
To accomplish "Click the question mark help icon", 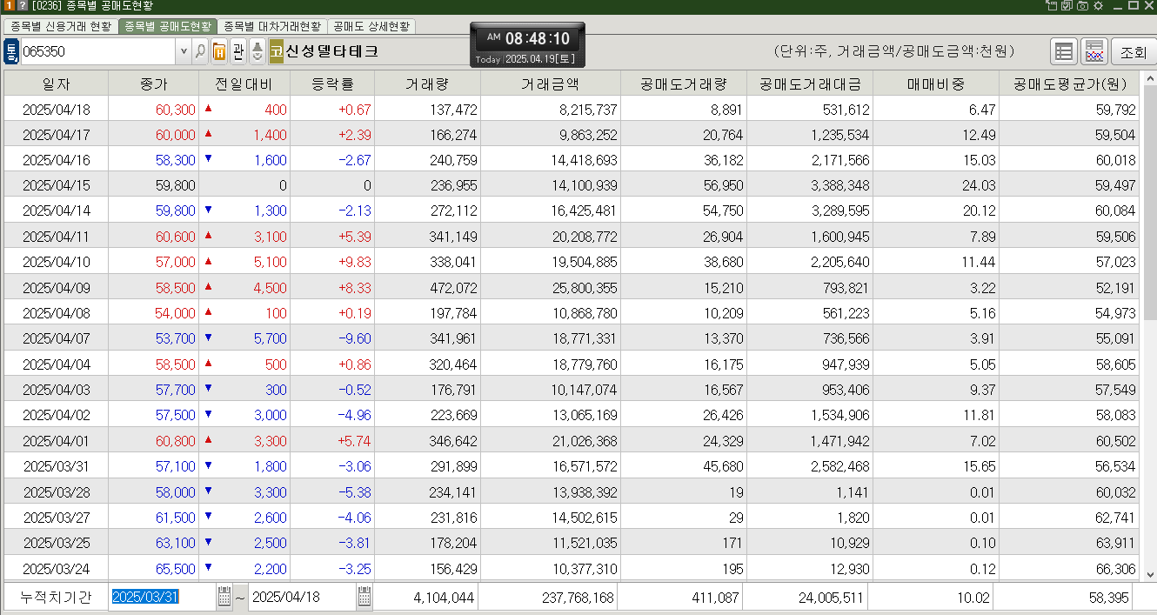I will pos(22,5).
